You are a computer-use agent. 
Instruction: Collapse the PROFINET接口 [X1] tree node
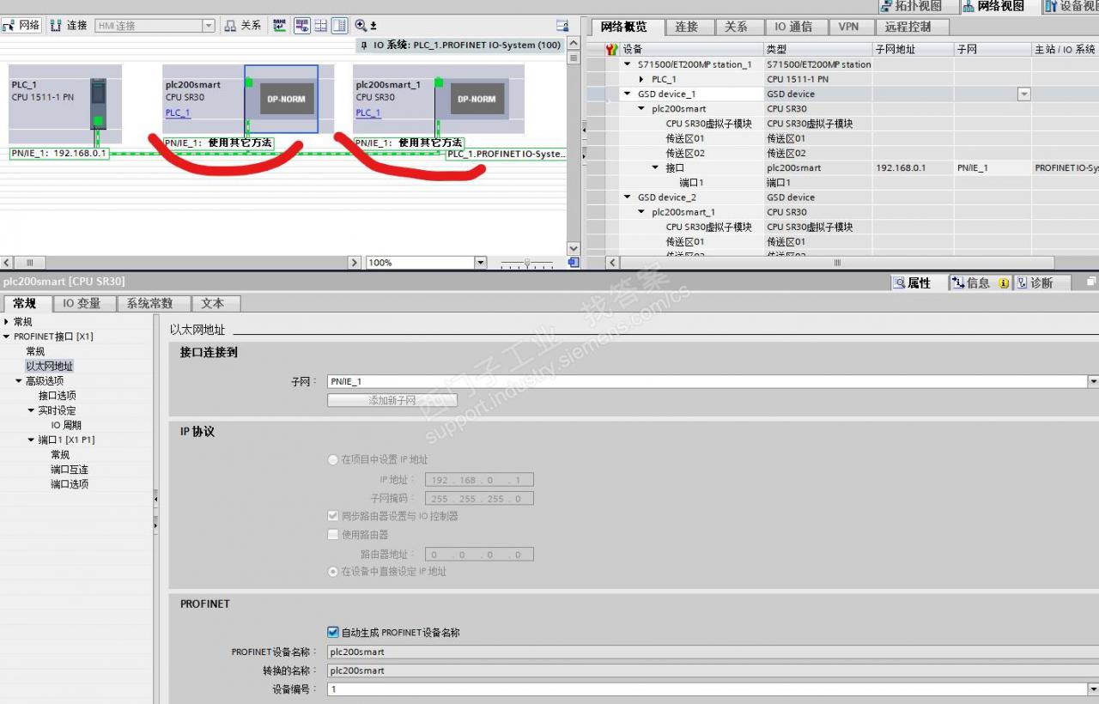(7, 337)
